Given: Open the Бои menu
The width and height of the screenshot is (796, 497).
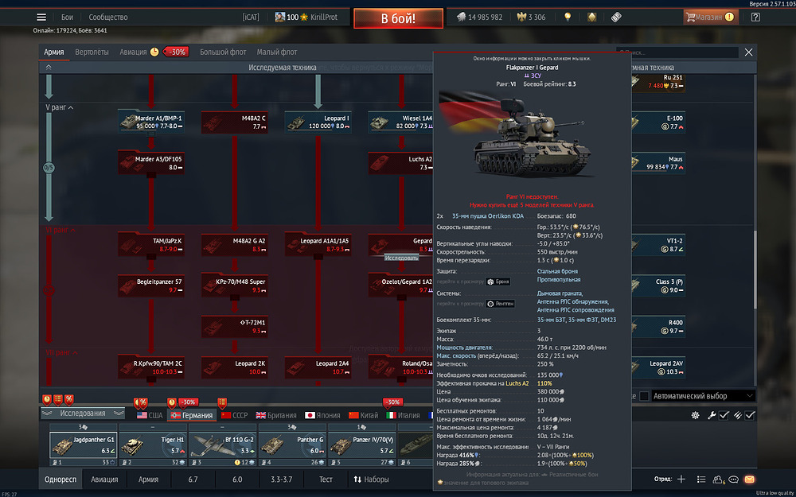Looking at the screenshot, I should 67,17.
